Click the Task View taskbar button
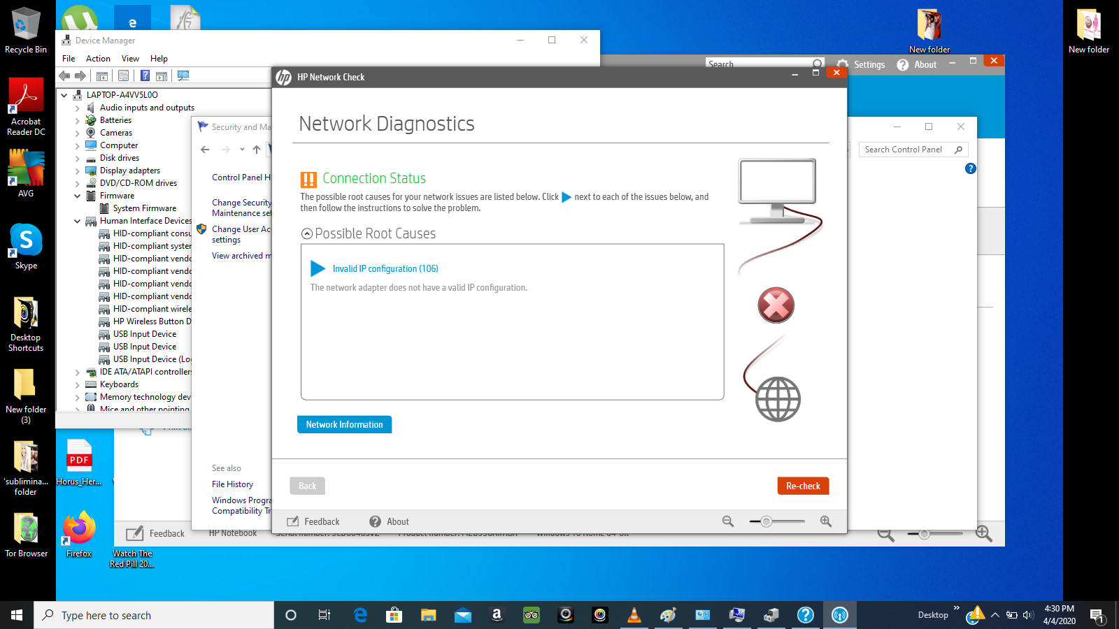This screenshot has height=629, width=1119. click(325, 615)
